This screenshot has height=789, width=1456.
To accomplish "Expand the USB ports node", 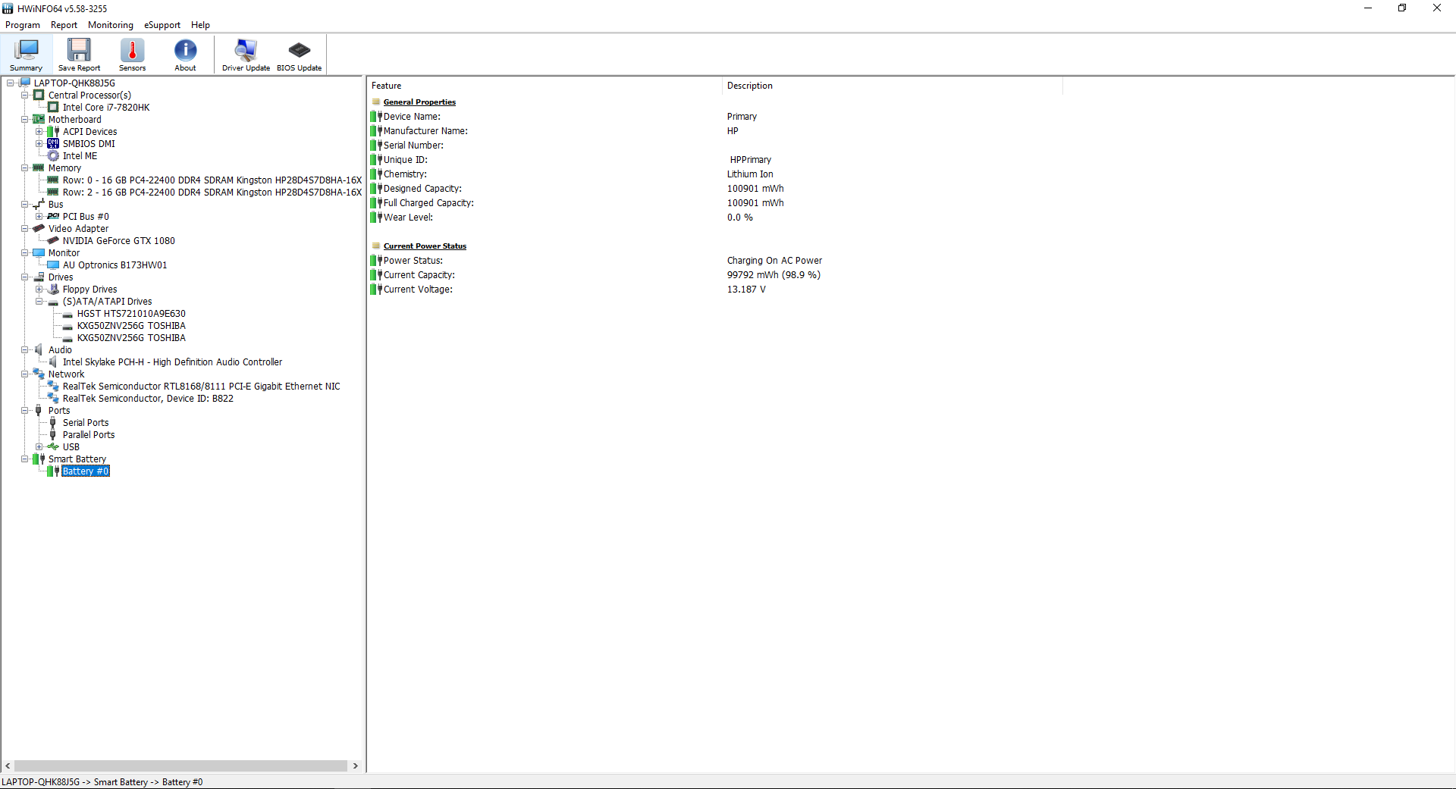I will [x=39, y=447].
